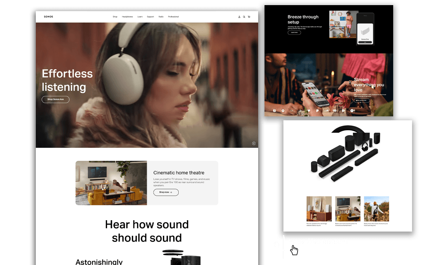Click the heart-shaped service icon
The image size is (442, 265).
(x=309, y=111)
